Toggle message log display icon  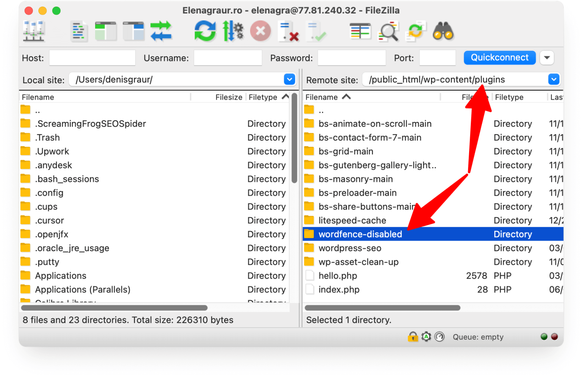[x=79, y=32]
